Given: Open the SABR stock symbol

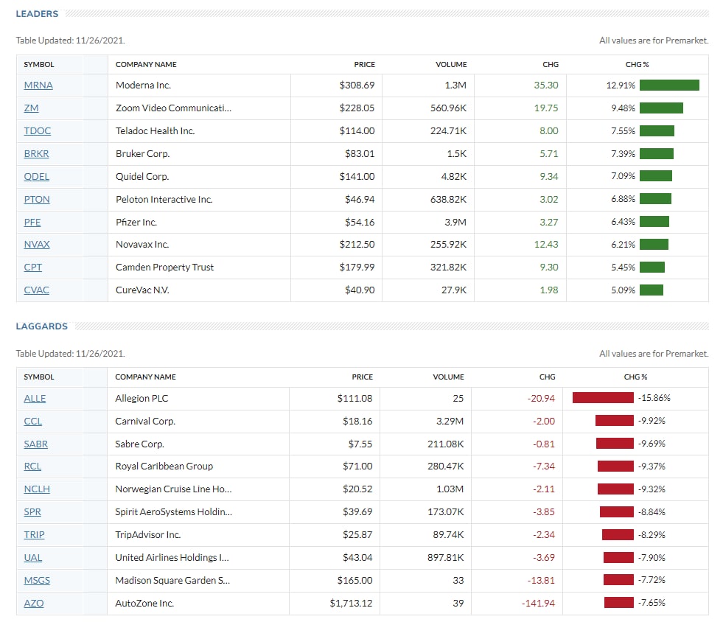Looking at the screenshot, I should click(x=36, y=444).
